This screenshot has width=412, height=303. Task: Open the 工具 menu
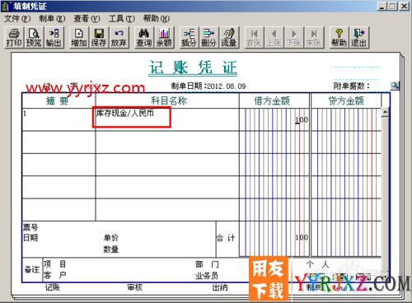pyautogui.click(x=121, y=19)
